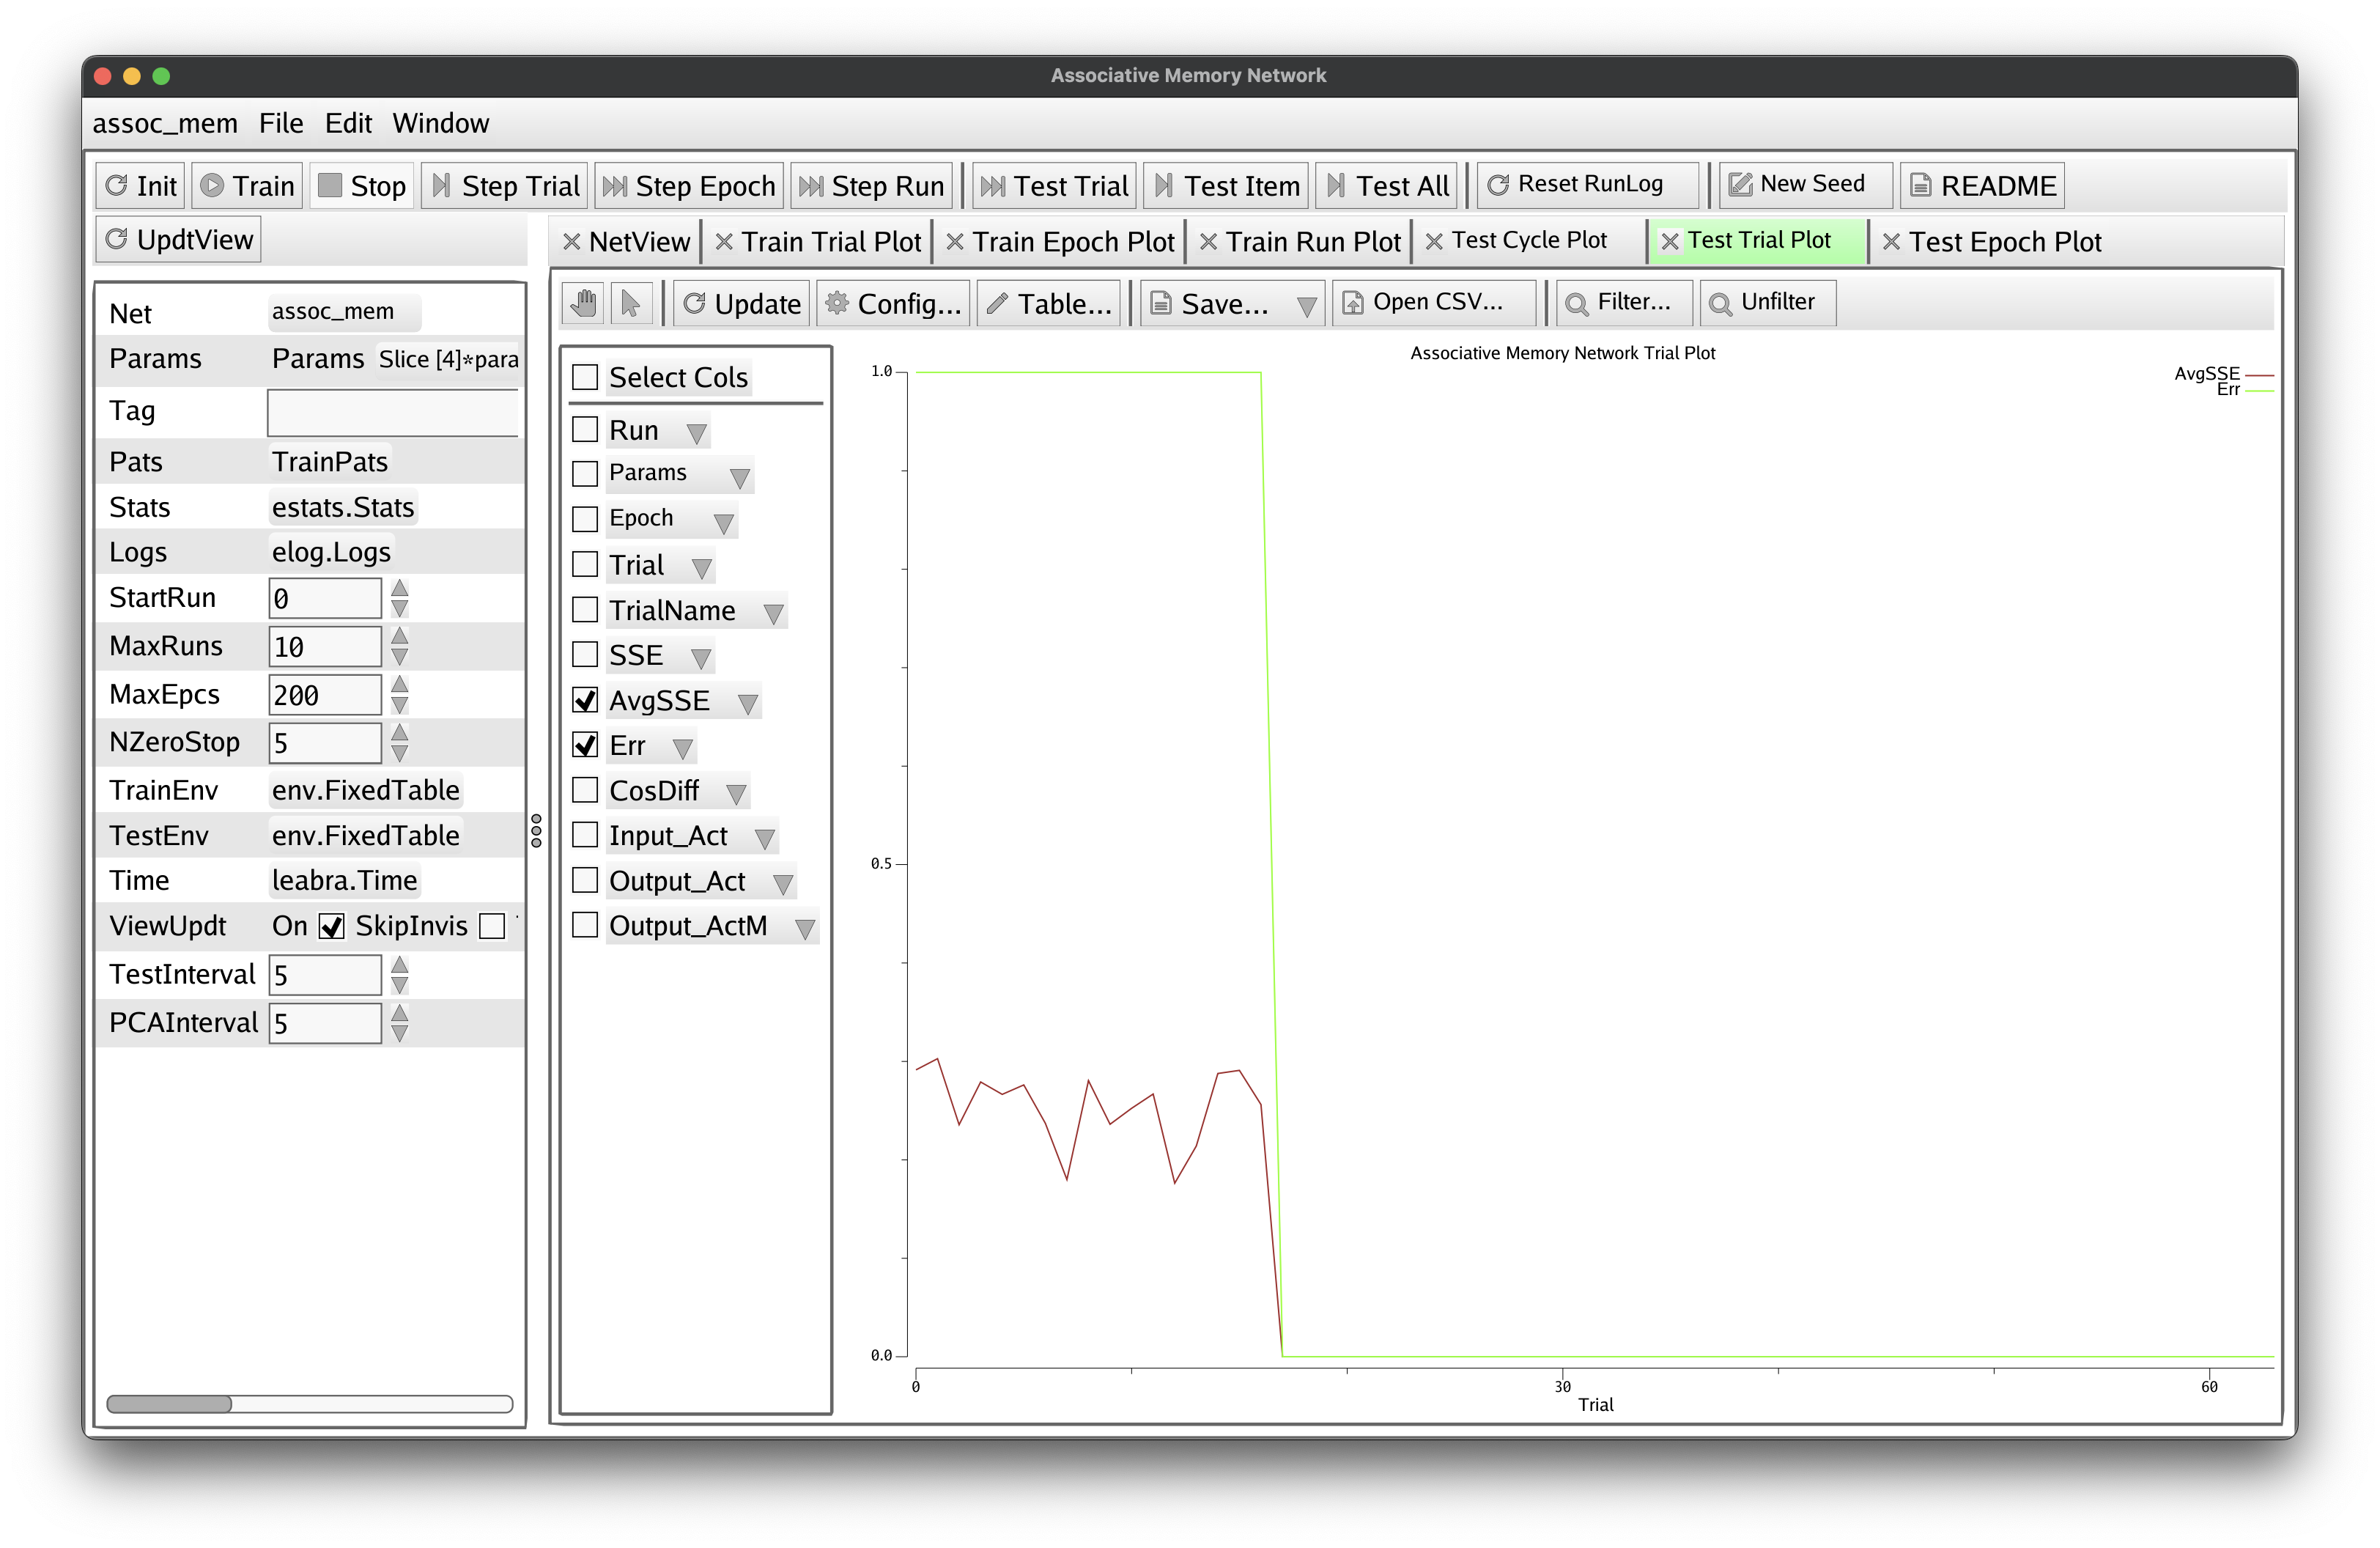The width and height of the screenshot is (2380, 1548).
Task: Click the Filter magnifier icon
Action: coord(1577,303)
